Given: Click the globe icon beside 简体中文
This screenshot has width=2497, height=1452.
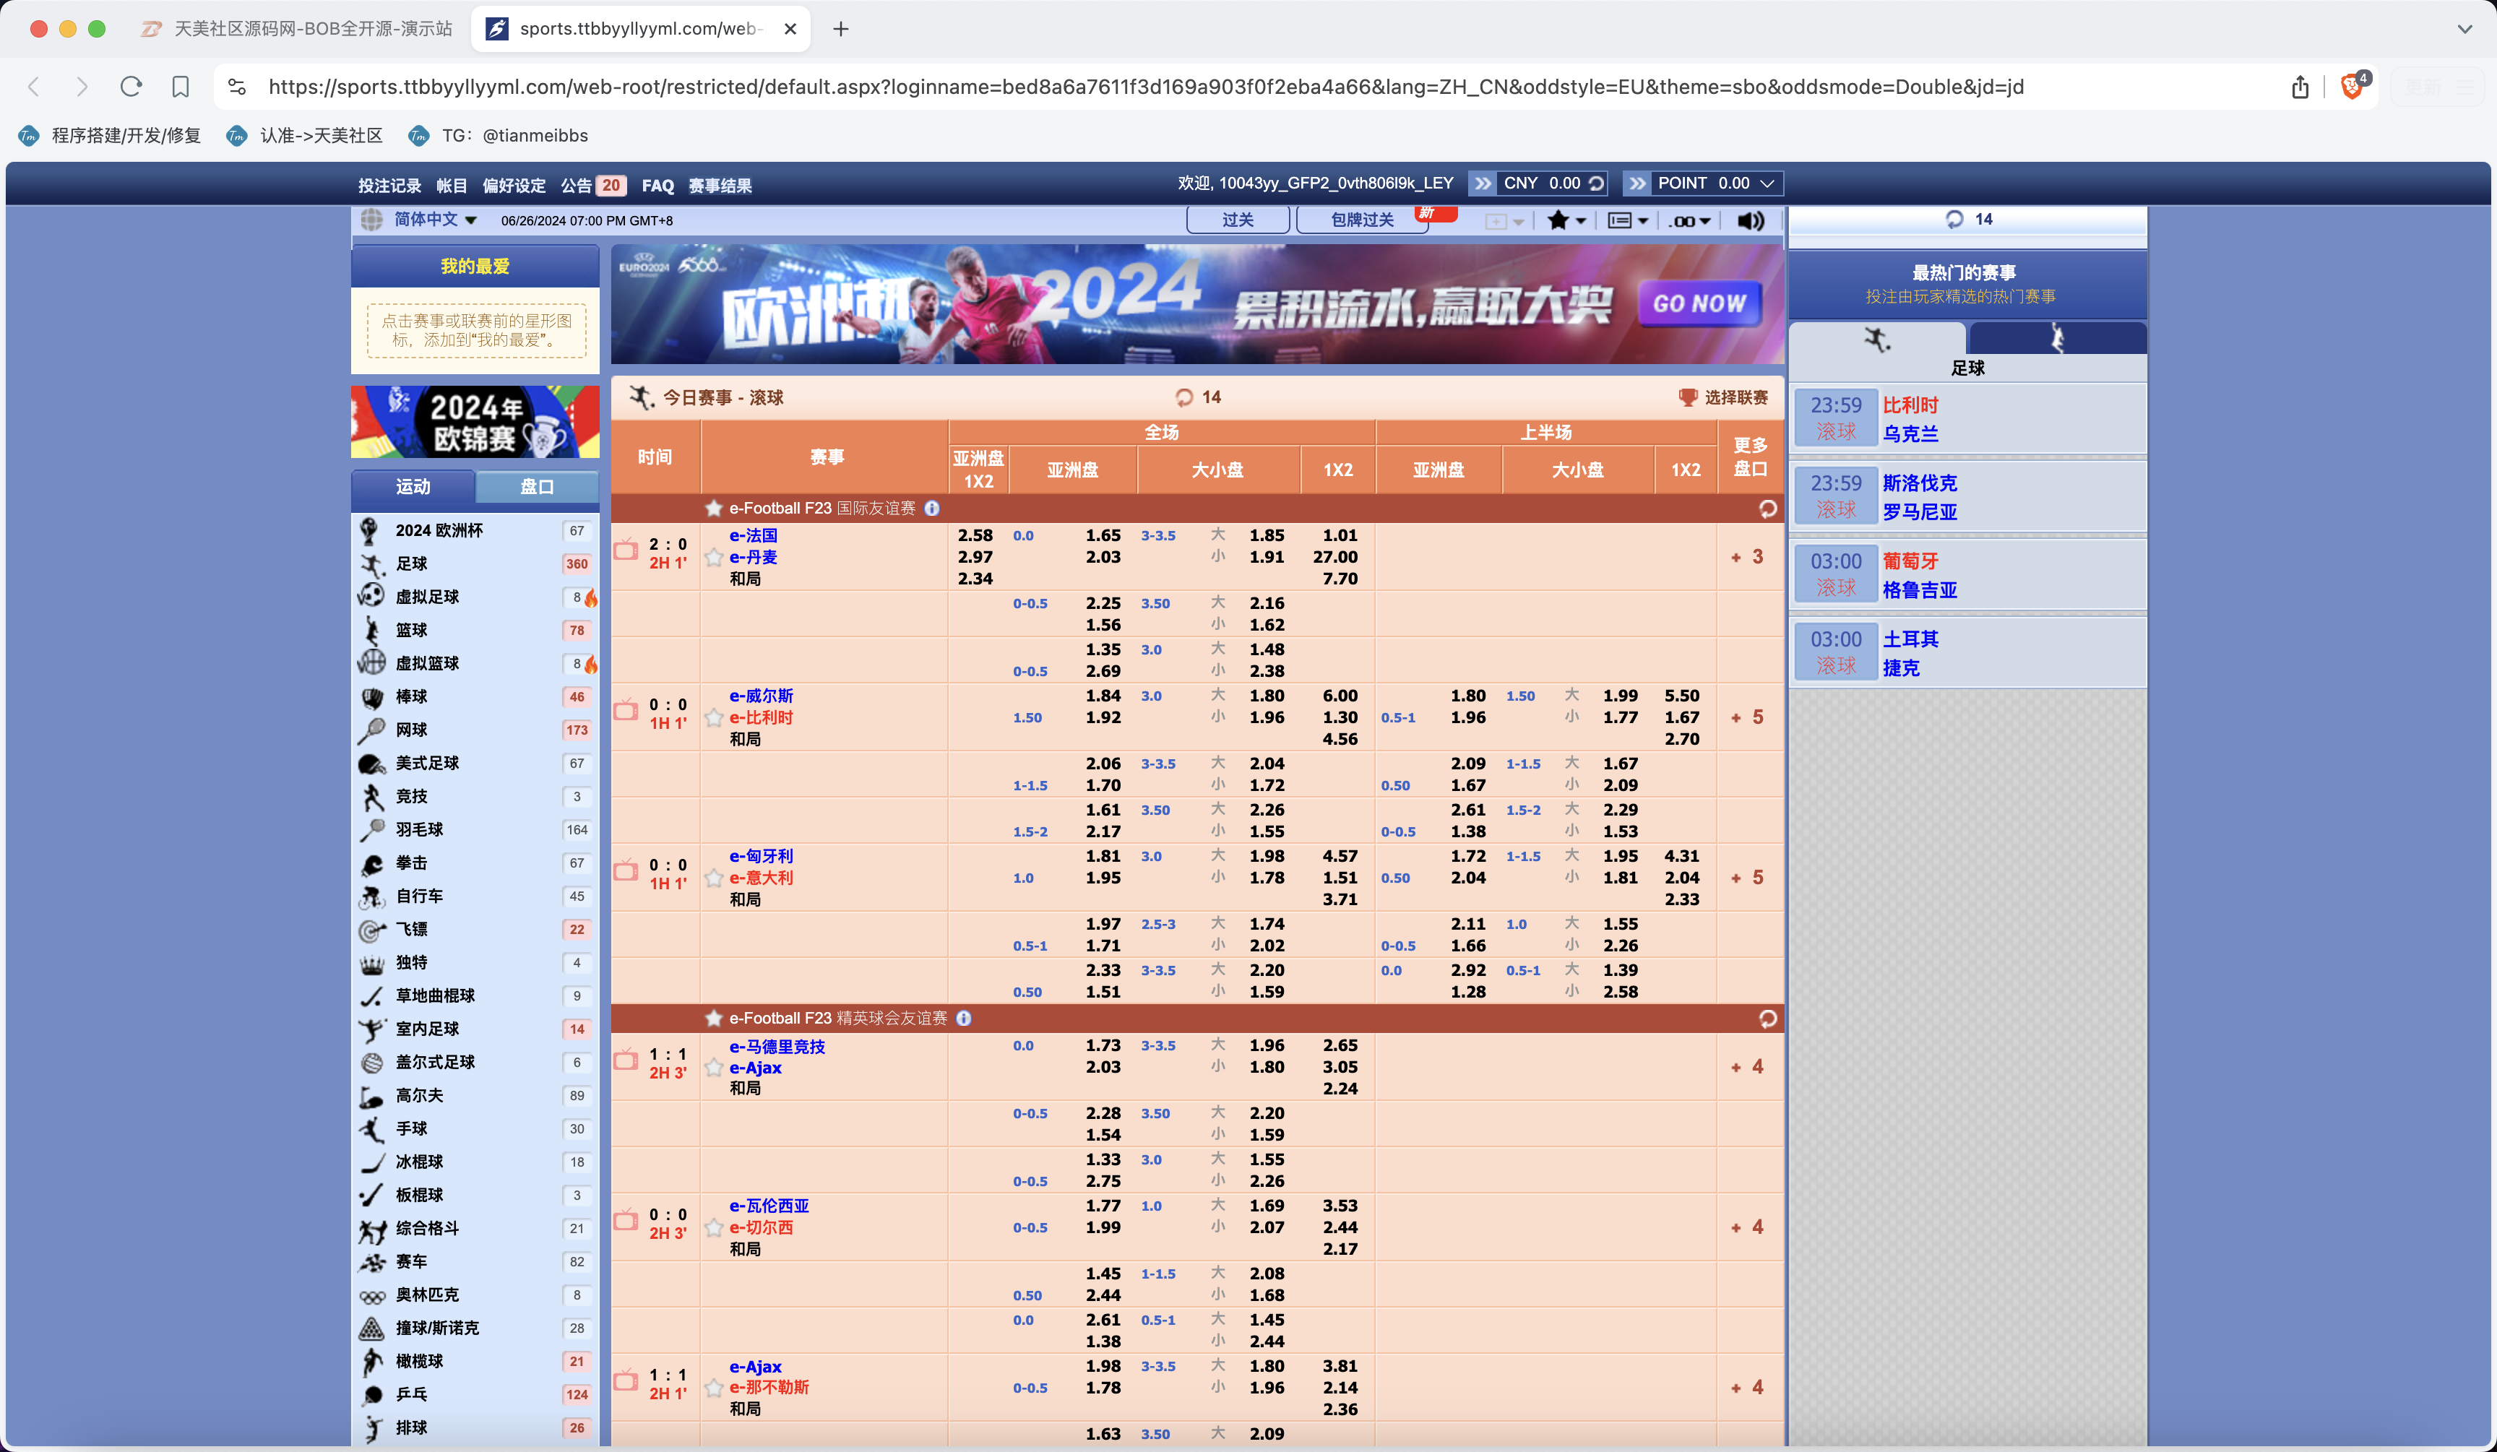Looking at the screenshot, I should (373, 219).
